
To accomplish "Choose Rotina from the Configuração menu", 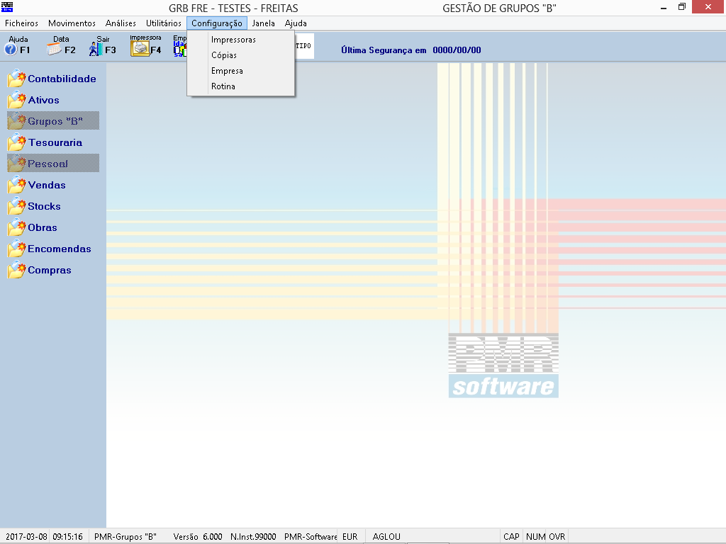I will (x=241, y=86).
